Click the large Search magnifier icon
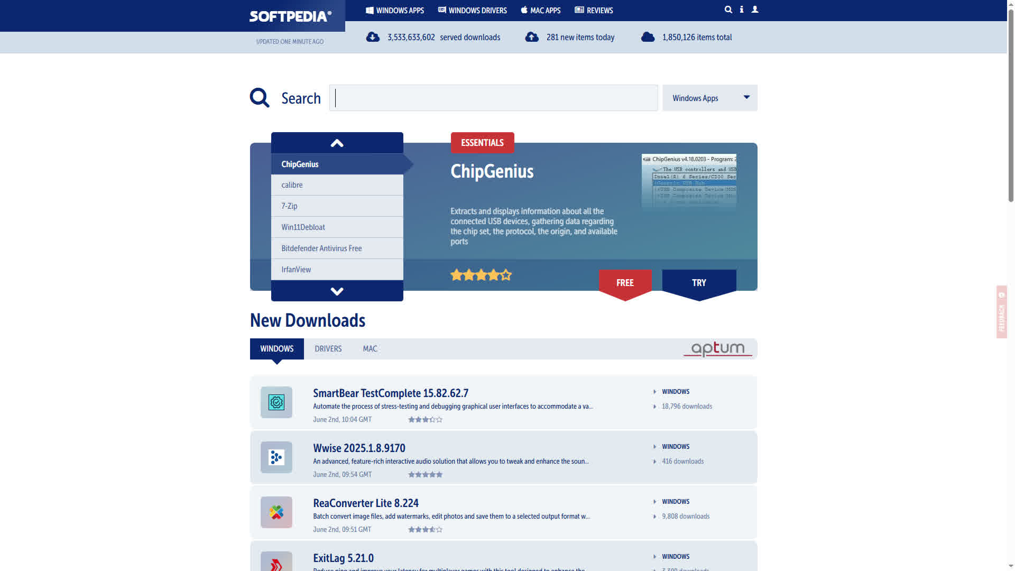This screenshot has width=1015, height=571. [x=260, y=98]
